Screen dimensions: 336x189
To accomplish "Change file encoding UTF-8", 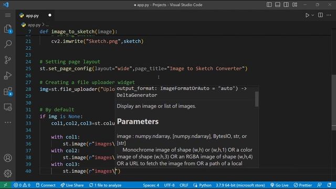I will pos(169,185).
